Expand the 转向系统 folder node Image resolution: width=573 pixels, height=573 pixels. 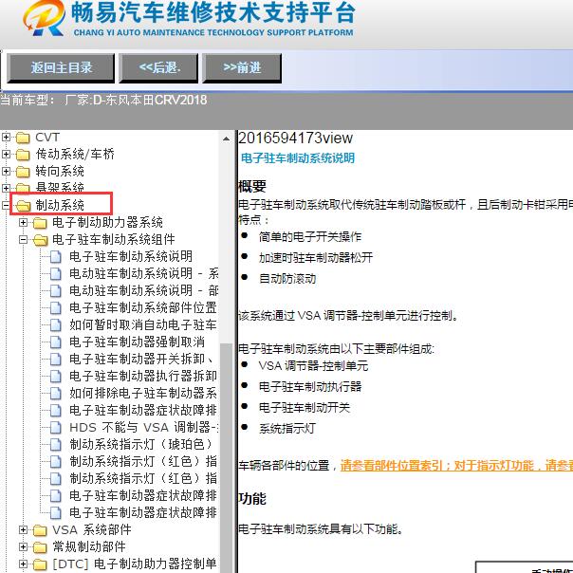pos(6,171)
